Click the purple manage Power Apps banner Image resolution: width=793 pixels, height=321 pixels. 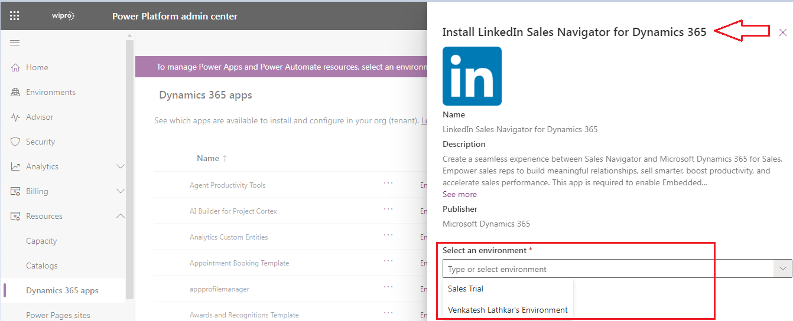(x=281, y=67)
